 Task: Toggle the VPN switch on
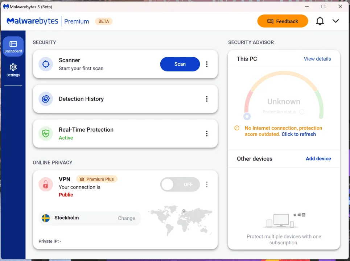(180, 185)
